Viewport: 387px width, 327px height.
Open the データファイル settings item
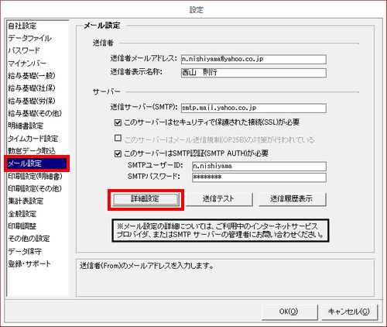(x=29, y=38)
